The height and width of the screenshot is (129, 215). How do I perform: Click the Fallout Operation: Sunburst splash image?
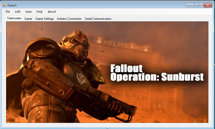tap(107, 72)
